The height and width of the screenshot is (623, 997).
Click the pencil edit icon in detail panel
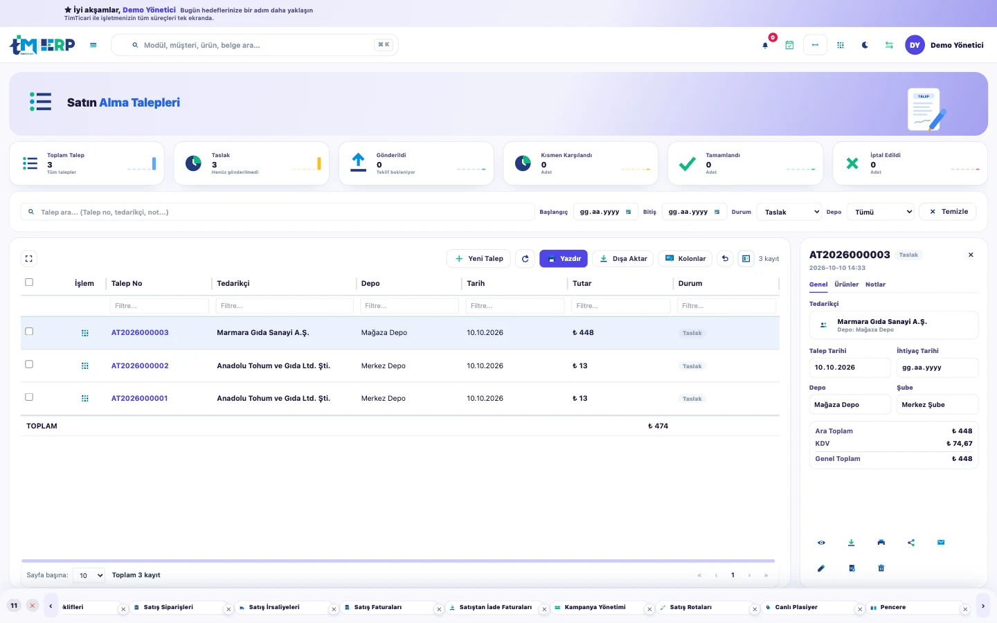point(821,568)
